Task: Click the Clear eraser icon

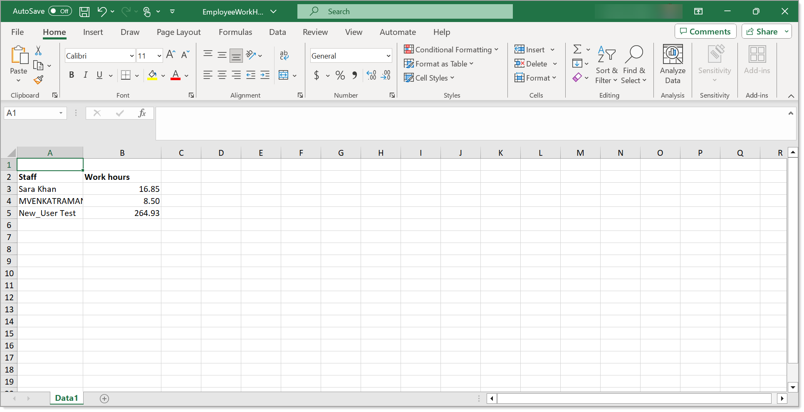Action: tap(577, 78)
